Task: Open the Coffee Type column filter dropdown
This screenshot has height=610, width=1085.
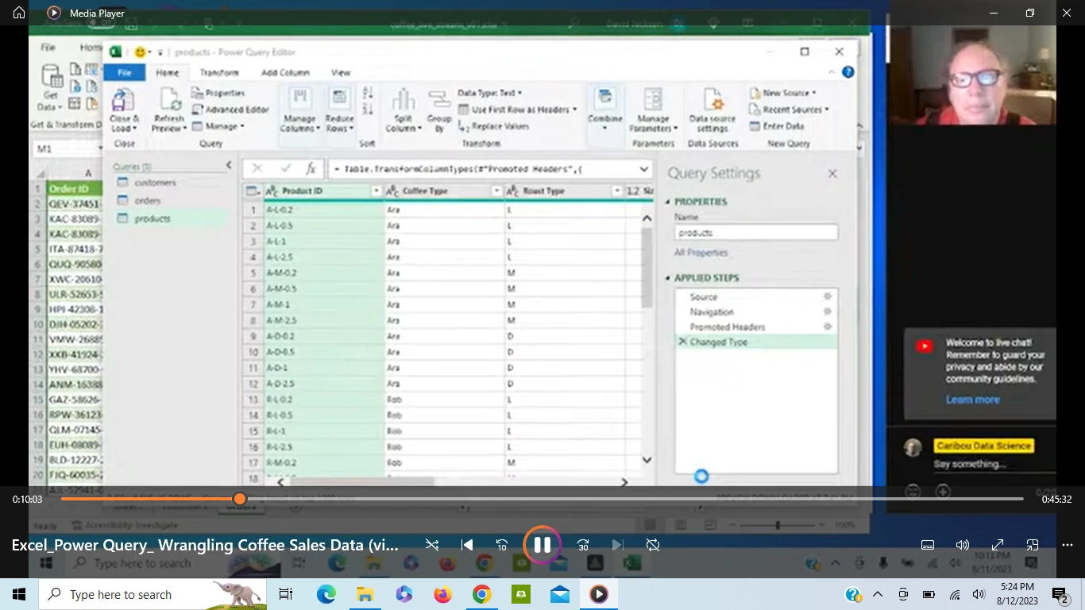Action: tap(497, 191)
